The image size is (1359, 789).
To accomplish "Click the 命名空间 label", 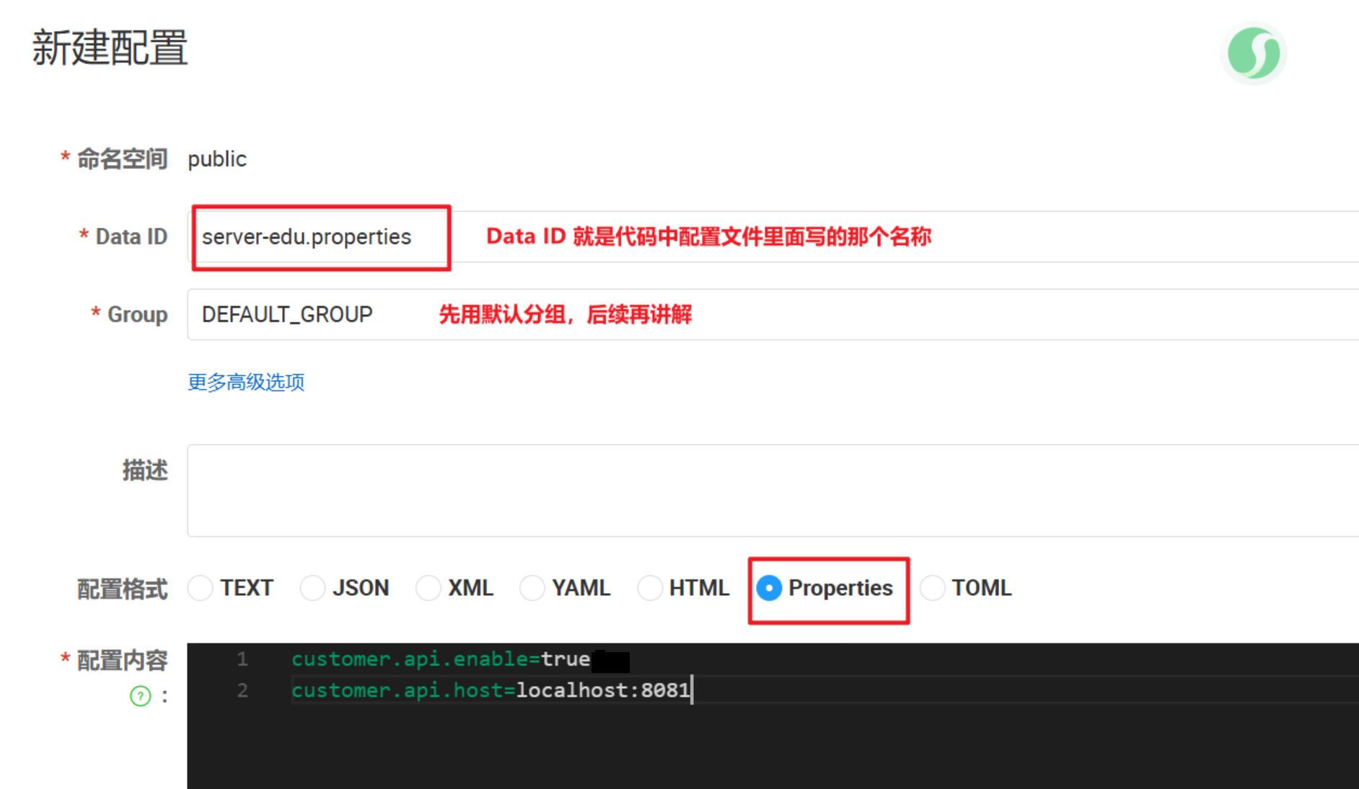I will [122, 159].
